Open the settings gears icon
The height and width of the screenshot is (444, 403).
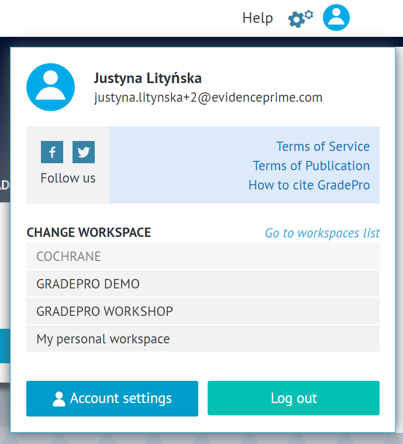coord(301,19)
